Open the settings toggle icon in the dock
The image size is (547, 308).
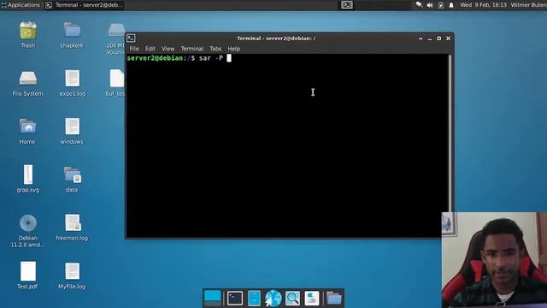[x=311, y=299]
